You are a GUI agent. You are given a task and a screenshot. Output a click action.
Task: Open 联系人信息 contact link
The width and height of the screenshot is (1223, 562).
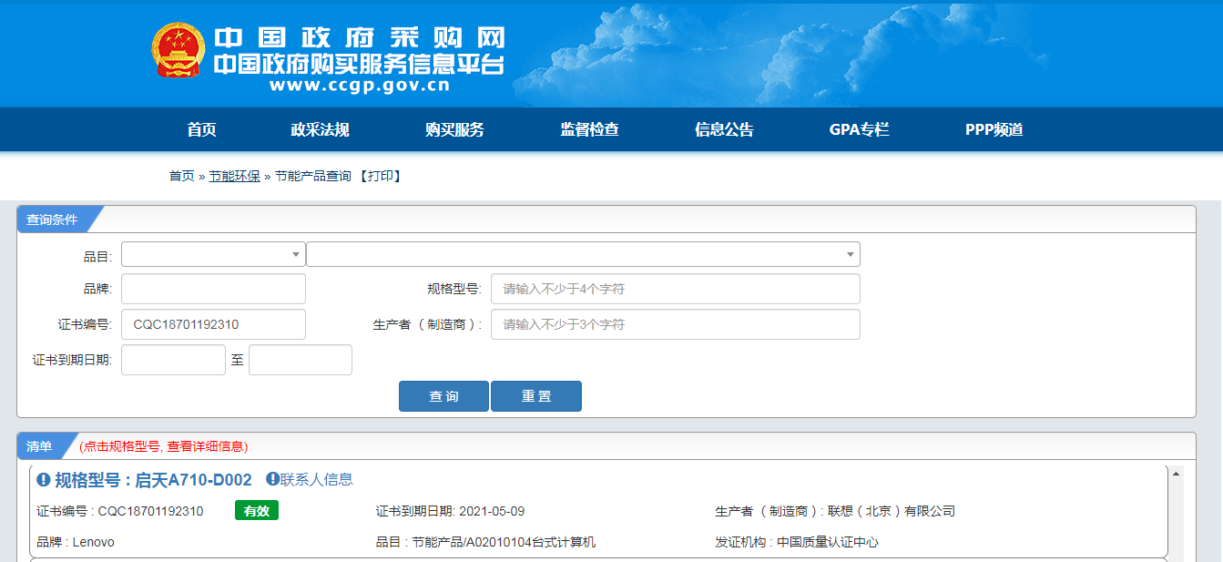pos(316,479)
